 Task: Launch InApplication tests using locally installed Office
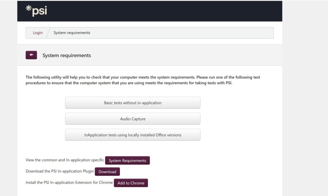(133, 135)
